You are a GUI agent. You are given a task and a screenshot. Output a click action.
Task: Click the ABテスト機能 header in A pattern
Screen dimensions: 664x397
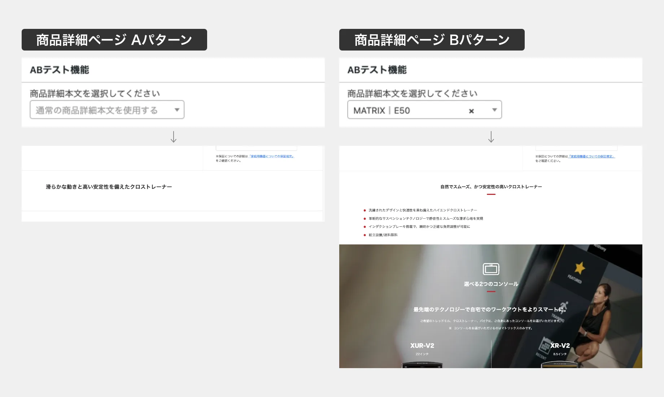[x=60, y=70]
